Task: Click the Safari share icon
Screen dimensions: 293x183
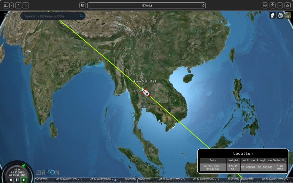Action: [x=272, y=5]
